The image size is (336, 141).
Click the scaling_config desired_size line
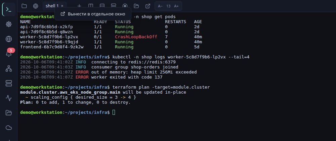click(x=81, y=97)
